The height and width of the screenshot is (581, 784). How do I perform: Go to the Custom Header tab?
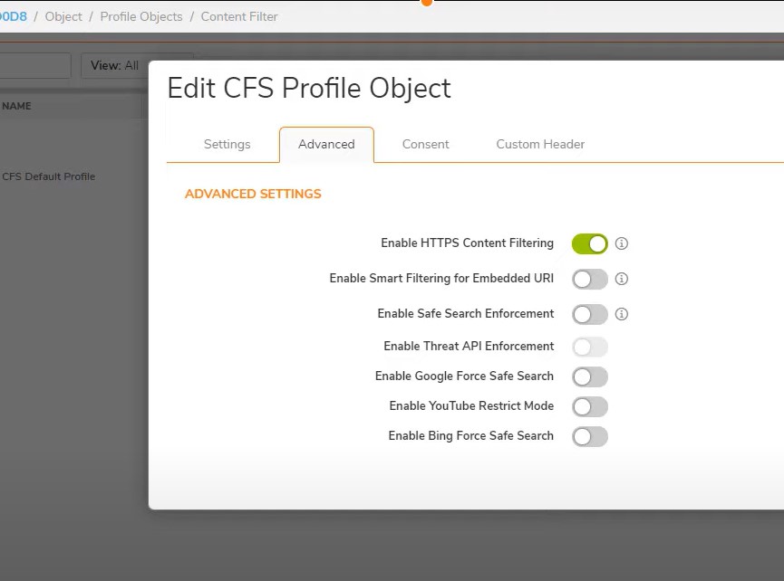[x=540, y=144]
